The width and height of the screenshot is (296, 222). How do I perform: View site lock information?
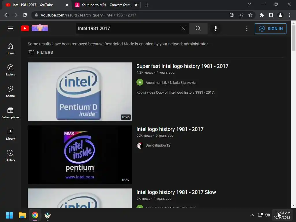[x=36, y=15]
